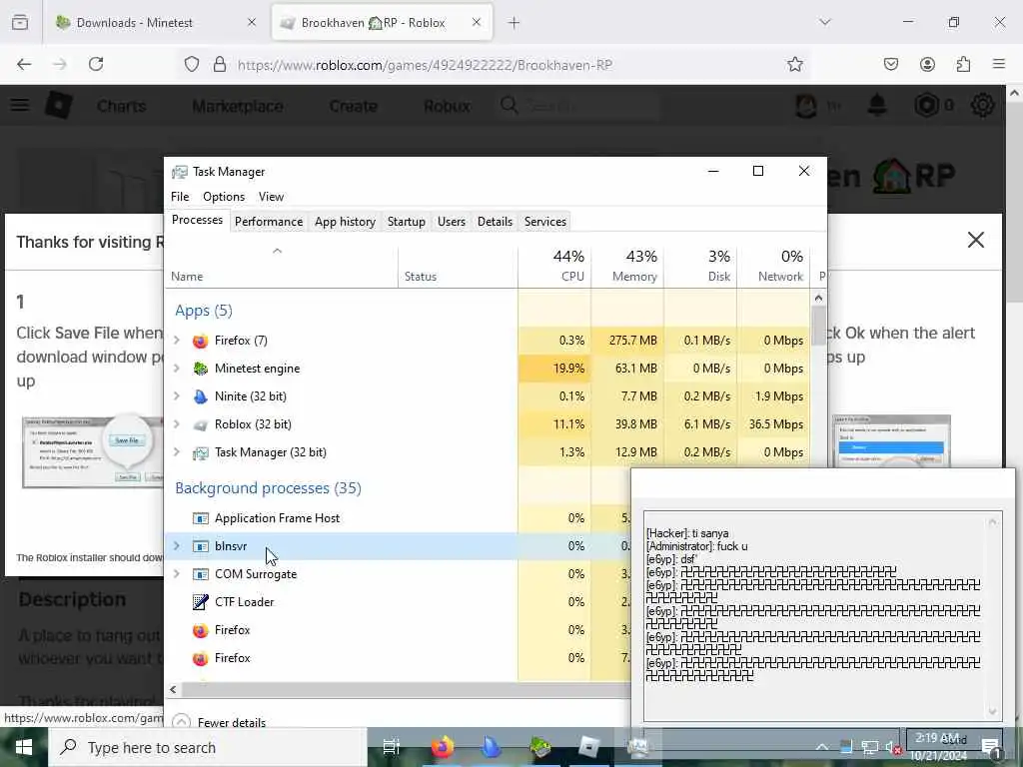The height and width of the screenshot is (767, 1023).
Task: Open Firefox account icon
Action: (x=927, y=64)
